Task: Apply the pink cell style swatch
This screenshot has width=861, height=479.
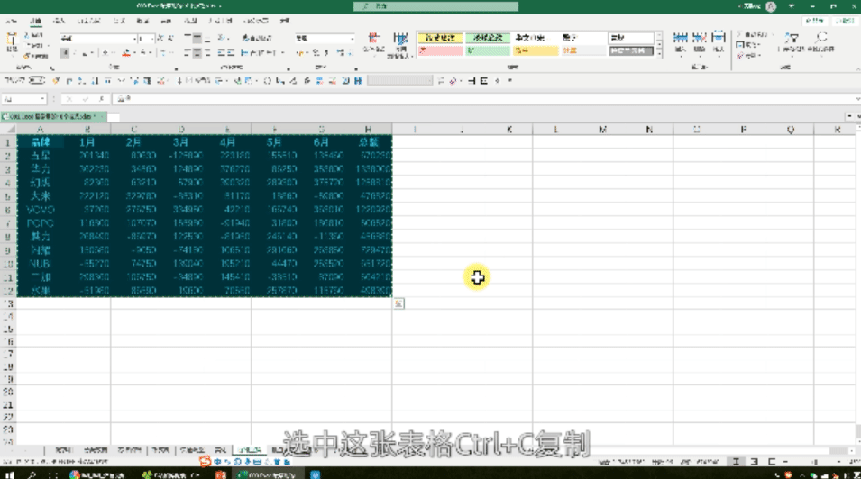Action: click(x=440, y=50)
